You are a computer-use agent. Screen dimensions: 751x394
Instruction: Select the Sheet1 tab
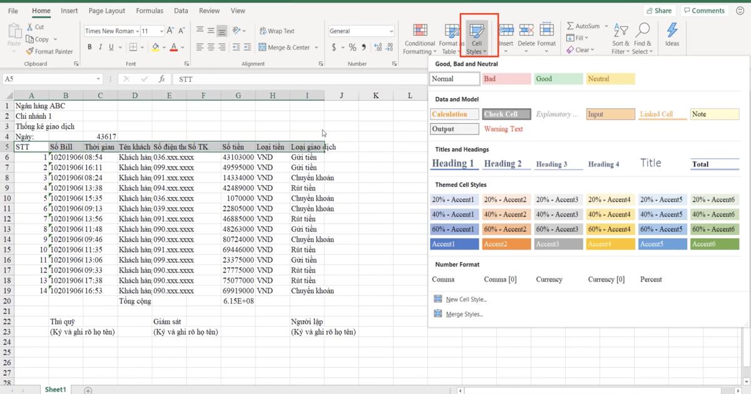tap(55, 389)
